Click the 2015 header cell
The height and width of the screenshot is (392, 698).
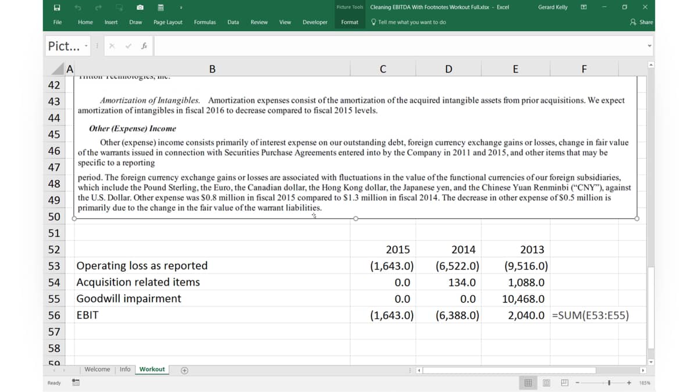[x=383, y=250]
